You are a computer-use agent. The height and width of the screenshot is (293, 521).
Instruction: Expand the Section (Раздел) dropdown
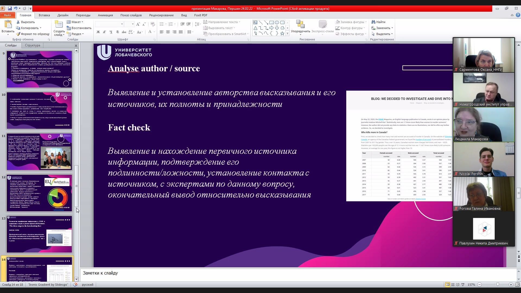click(75, 34)
